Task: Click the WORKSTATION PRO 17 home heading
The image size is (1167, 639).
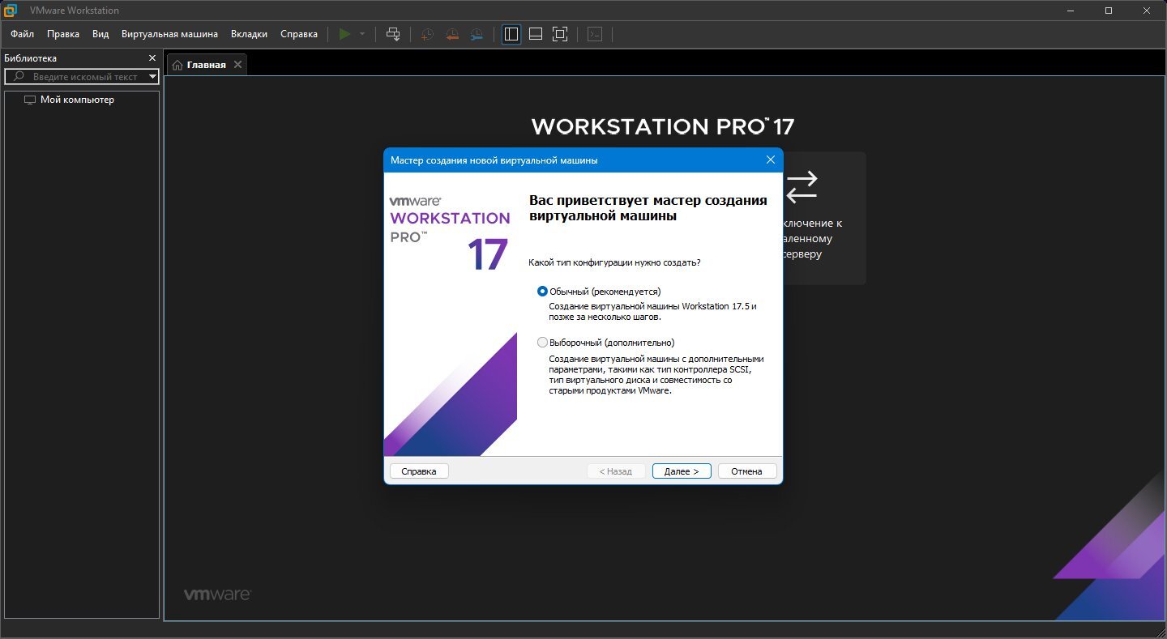Action: (x=663, y=126)
